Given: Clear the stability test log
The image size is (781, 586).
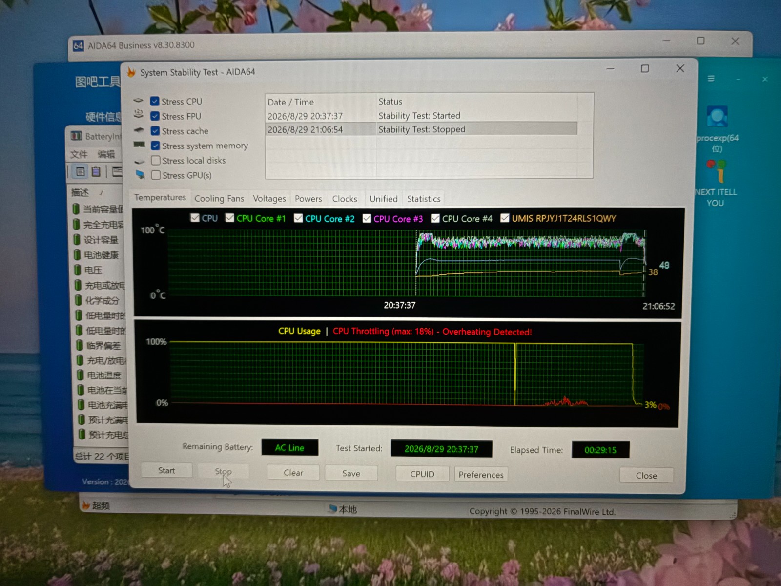Looking at the screenshot, I should (293, 473).
